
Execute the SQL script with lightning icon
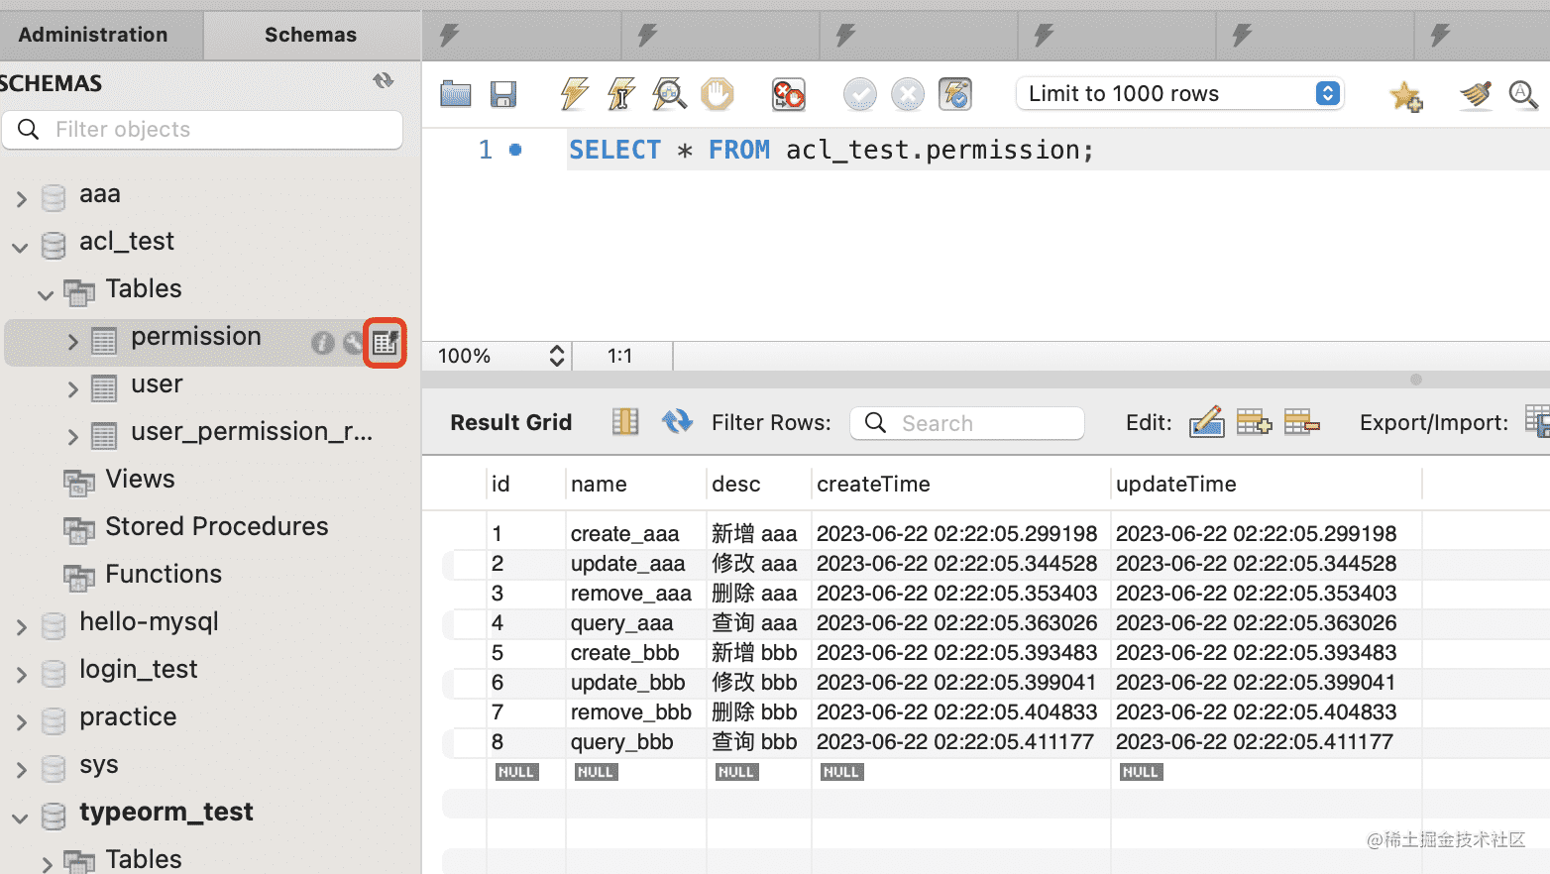point(574,94)
